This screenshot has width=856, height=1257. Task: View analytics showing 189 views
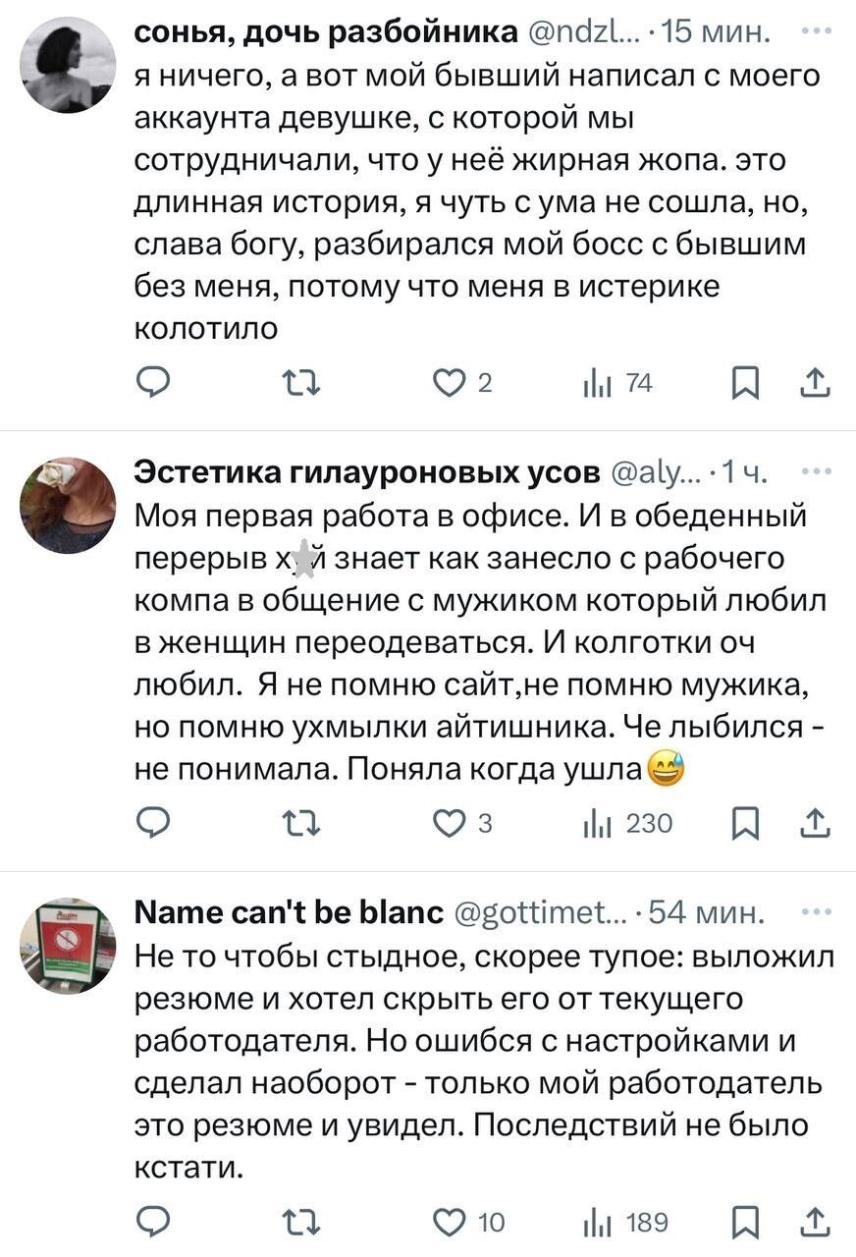[626, 1222]
